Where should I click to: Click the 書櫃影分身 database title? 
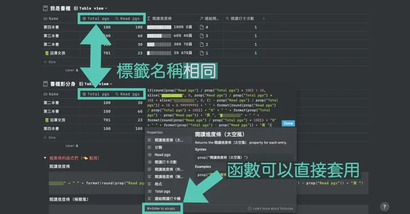(x=63, y=83)
